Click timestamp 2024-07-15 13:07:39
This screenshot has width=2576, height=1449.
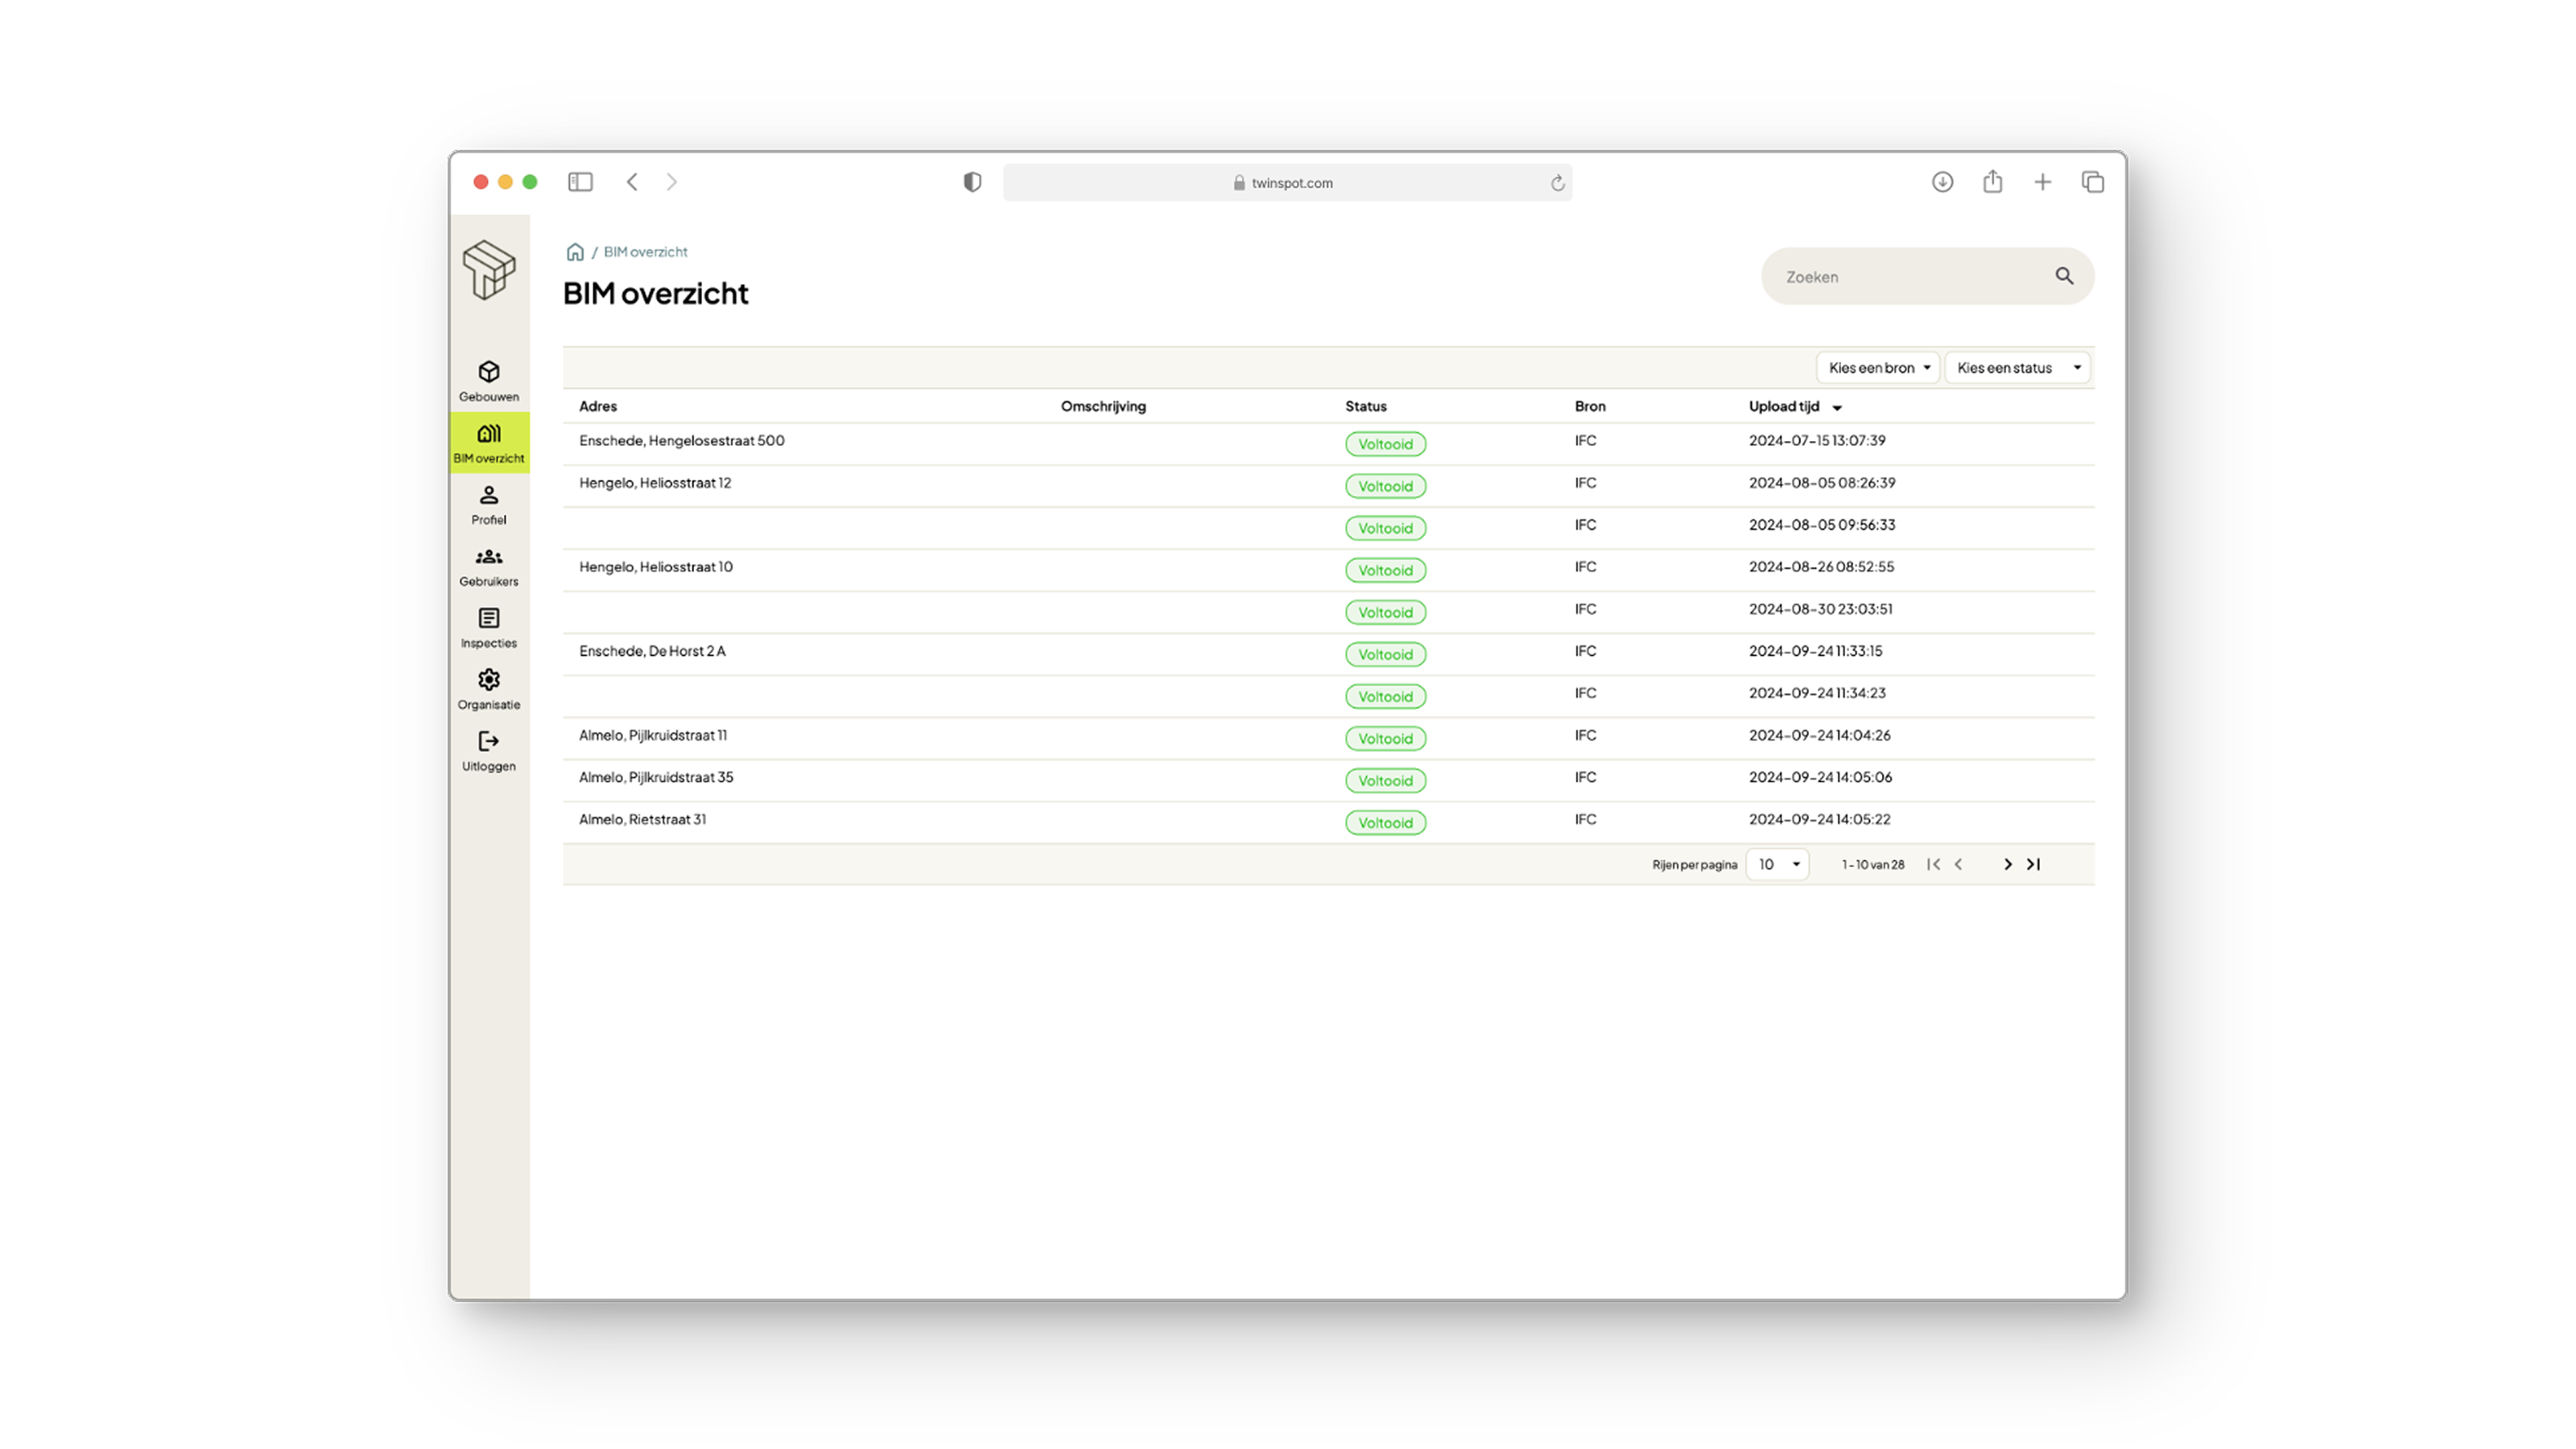(1817, 441)
